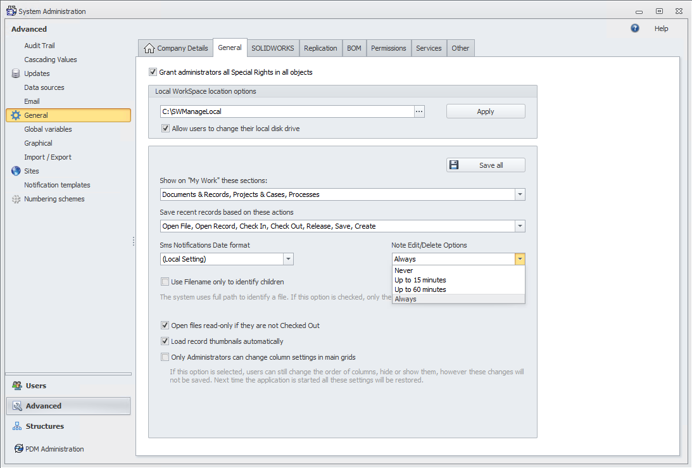The height and width of the screenshot is (468, 692).
Task: Uncheck Grant administrators all Special Rights
Action: point(153,72)
